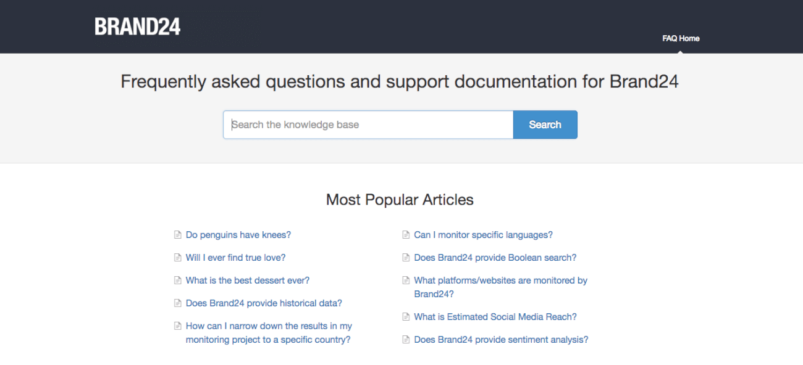Click document icon beside "Does Brand24 provide Boolean search?"
The image size is (803, 365).
pyautogui.click(x=406, y=258)
